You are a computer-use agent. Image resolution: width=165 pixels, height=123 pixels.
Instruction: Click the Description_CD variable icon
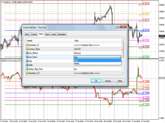tap(27, 73)
